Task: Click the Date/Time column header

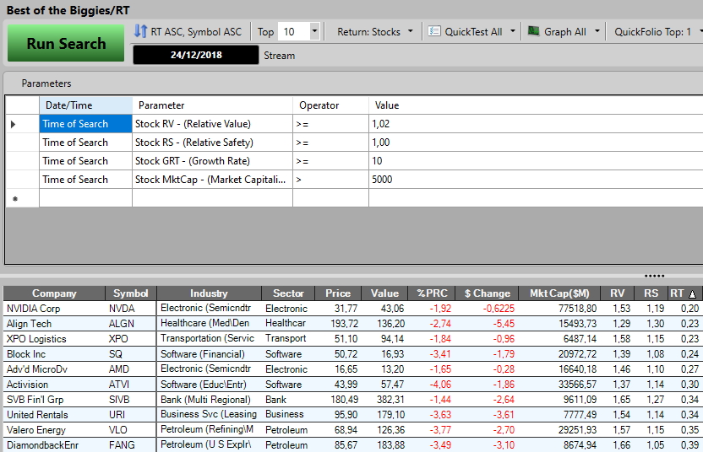Action: (85, 105)
